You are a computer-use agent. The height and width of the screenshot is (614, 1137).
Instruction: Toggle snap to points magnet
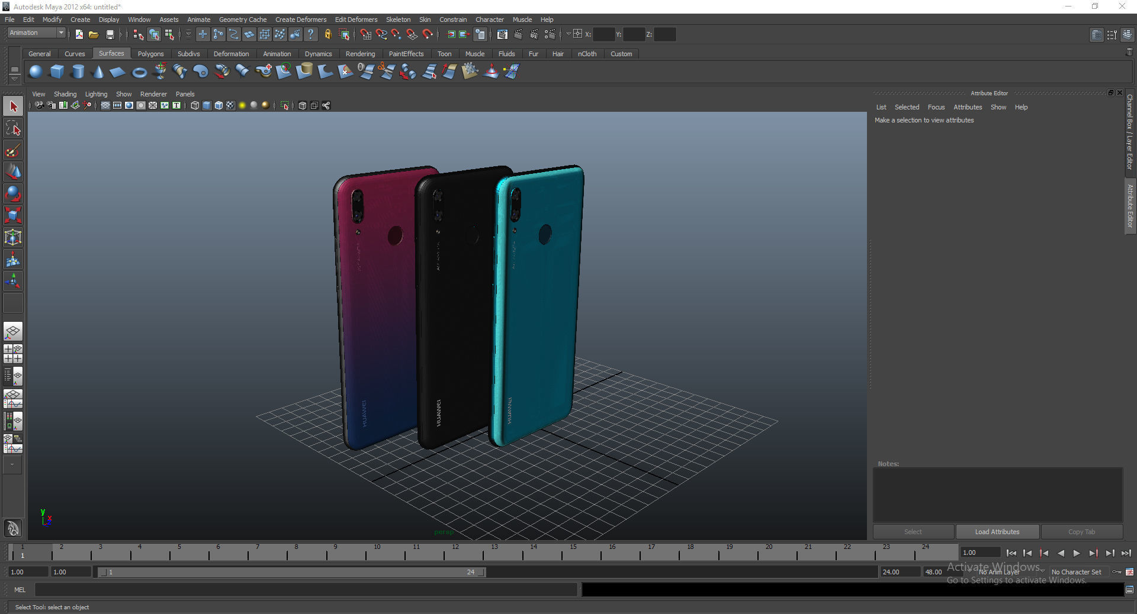pos(397,34)
